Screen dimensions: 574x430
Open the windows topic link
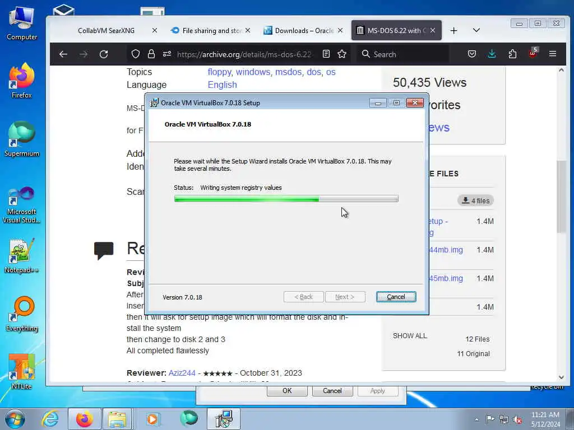[x=253, y=72]
